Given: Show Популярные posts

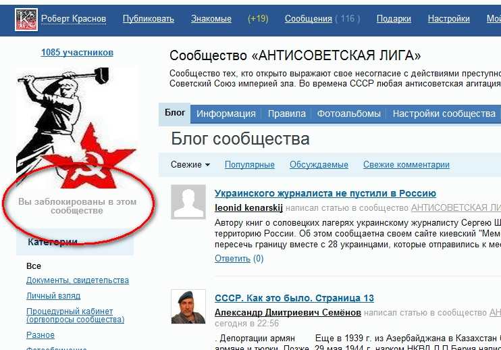Looking at the screenshot, I should 250,165.
